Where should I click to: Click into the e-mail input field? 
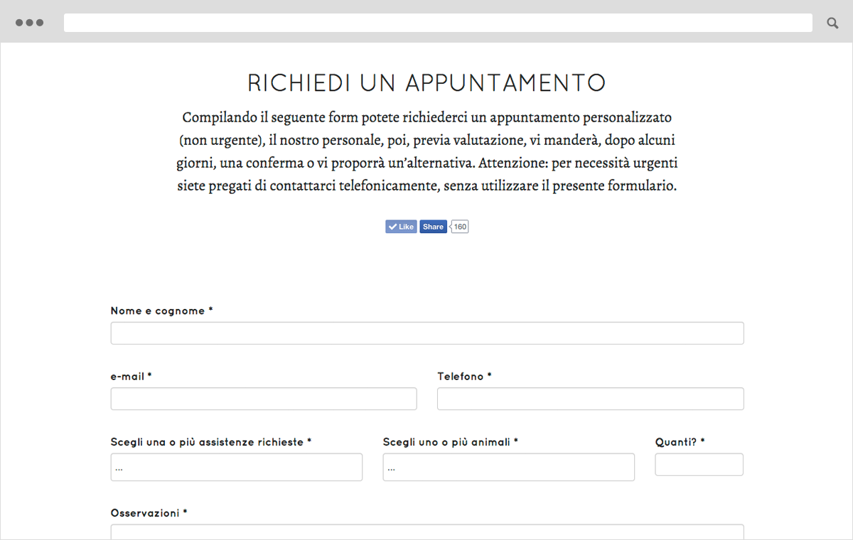coord(264,399)
